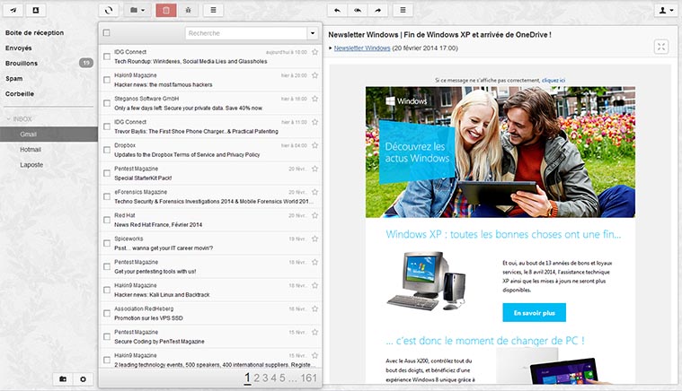Mark message as spam with bug icon

(189, 10)
